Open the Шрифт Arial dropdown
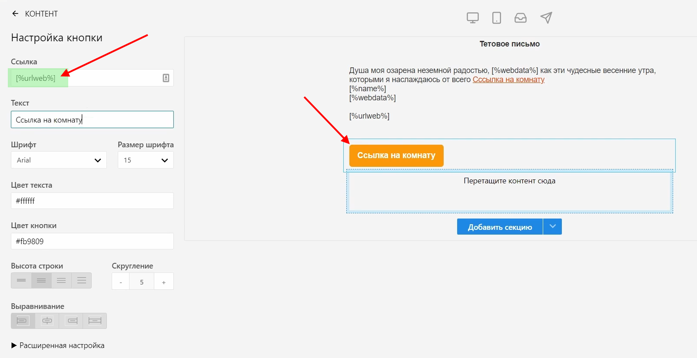The height and width of the screenshot is (358, 697). pyautogui.click(x=59, y=160)
